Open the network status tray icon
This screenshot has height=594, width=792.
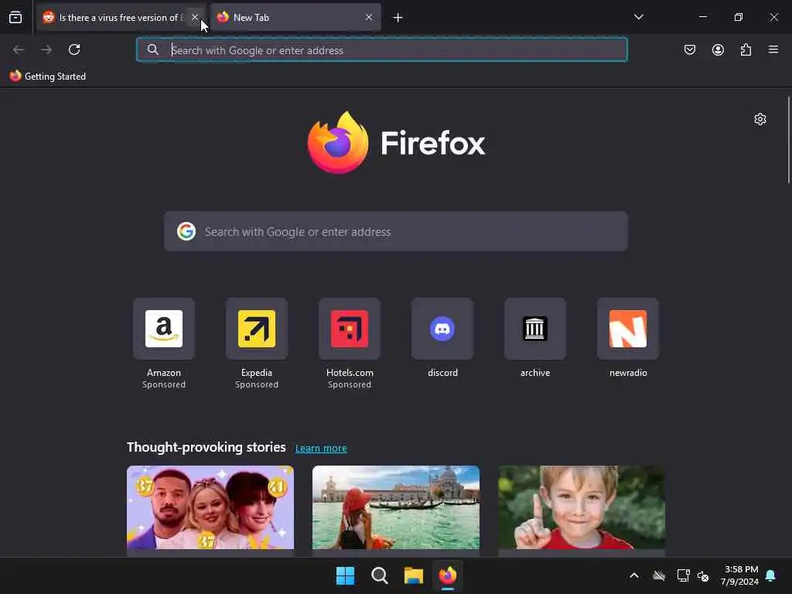(683, 575)
